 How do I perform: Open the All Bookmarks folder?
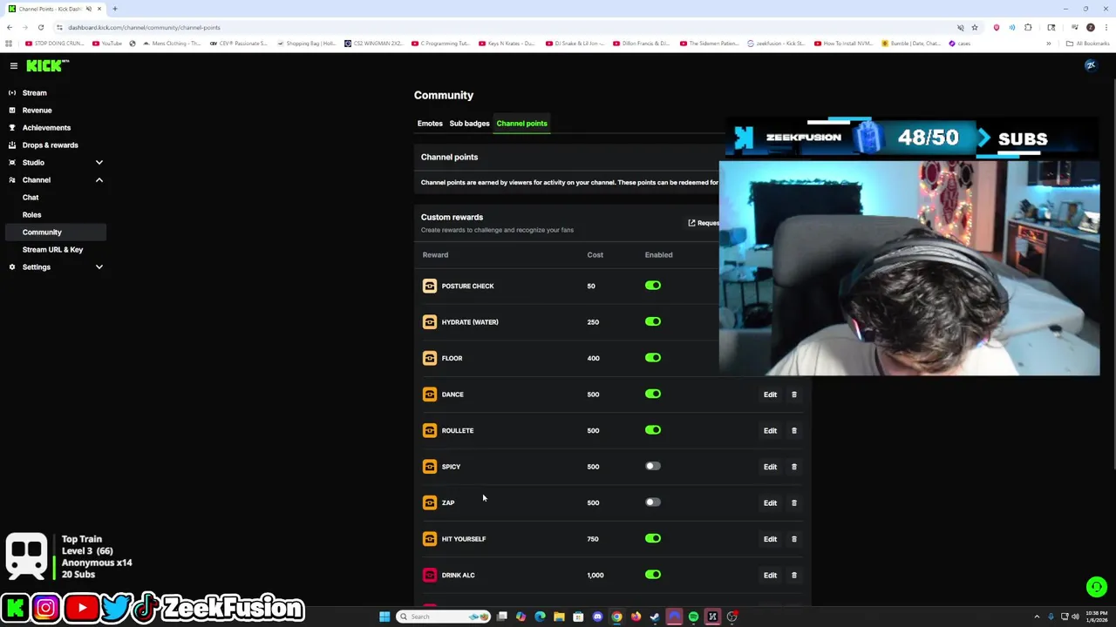tap(1087, 44)
